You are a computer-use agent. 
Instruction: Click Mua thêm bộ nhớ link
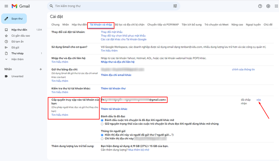click(138, 150)
